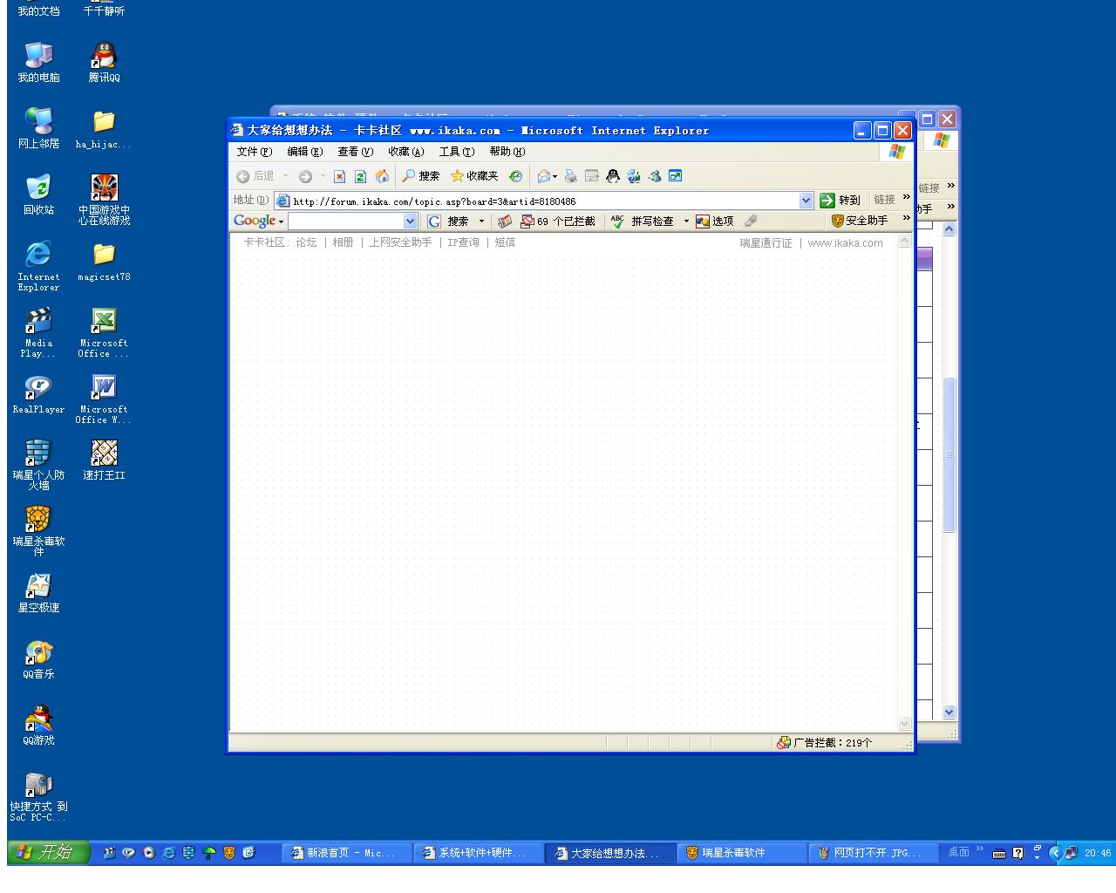The width and height of the screenshot is (1116, 893).
Task: Open the magicset78 folder on desktop
Action: point(104,262)
